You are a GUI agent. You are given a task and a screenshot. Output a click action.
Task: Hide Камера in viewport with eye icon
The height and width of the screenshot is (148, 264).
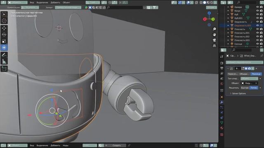[x=257, y=7]
